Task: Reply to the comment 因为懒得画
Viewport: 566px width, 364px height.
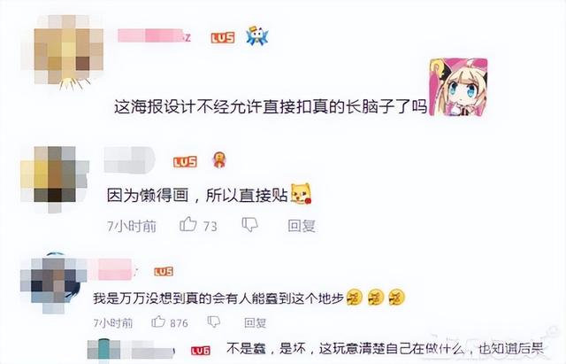Action: pyautogui.click(x=302, y=226)
